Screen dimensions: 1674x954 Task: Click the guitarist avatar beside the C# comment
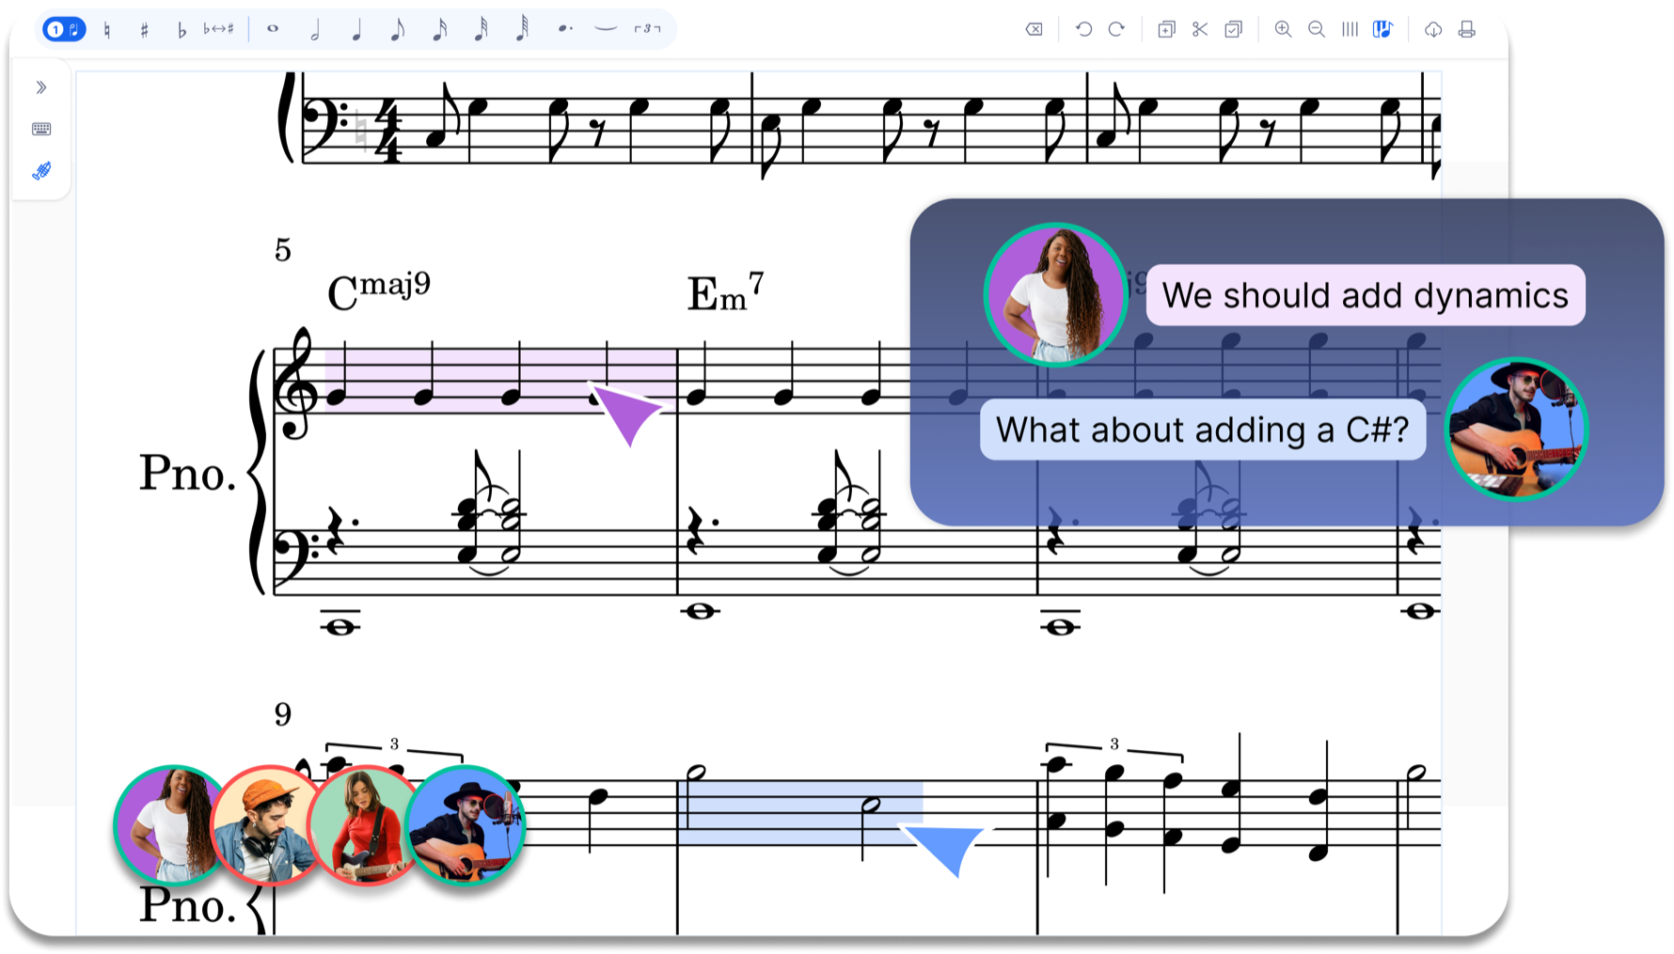pyautogui.click(x=1516, y=429)
